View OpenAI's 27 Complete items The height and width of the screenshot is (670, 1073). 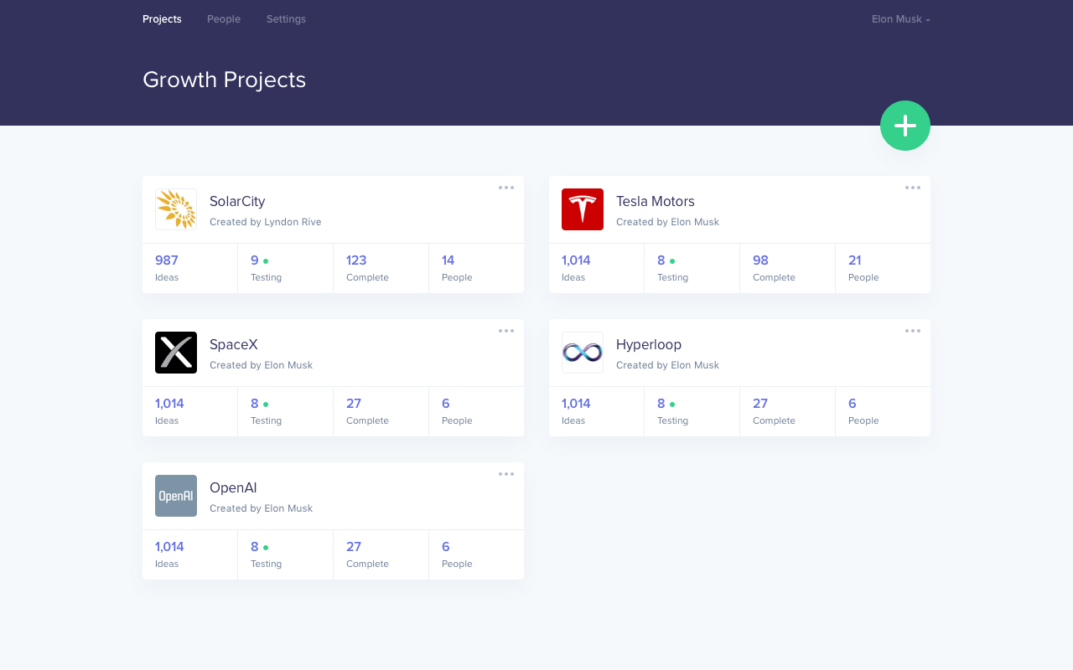[381, 554]
